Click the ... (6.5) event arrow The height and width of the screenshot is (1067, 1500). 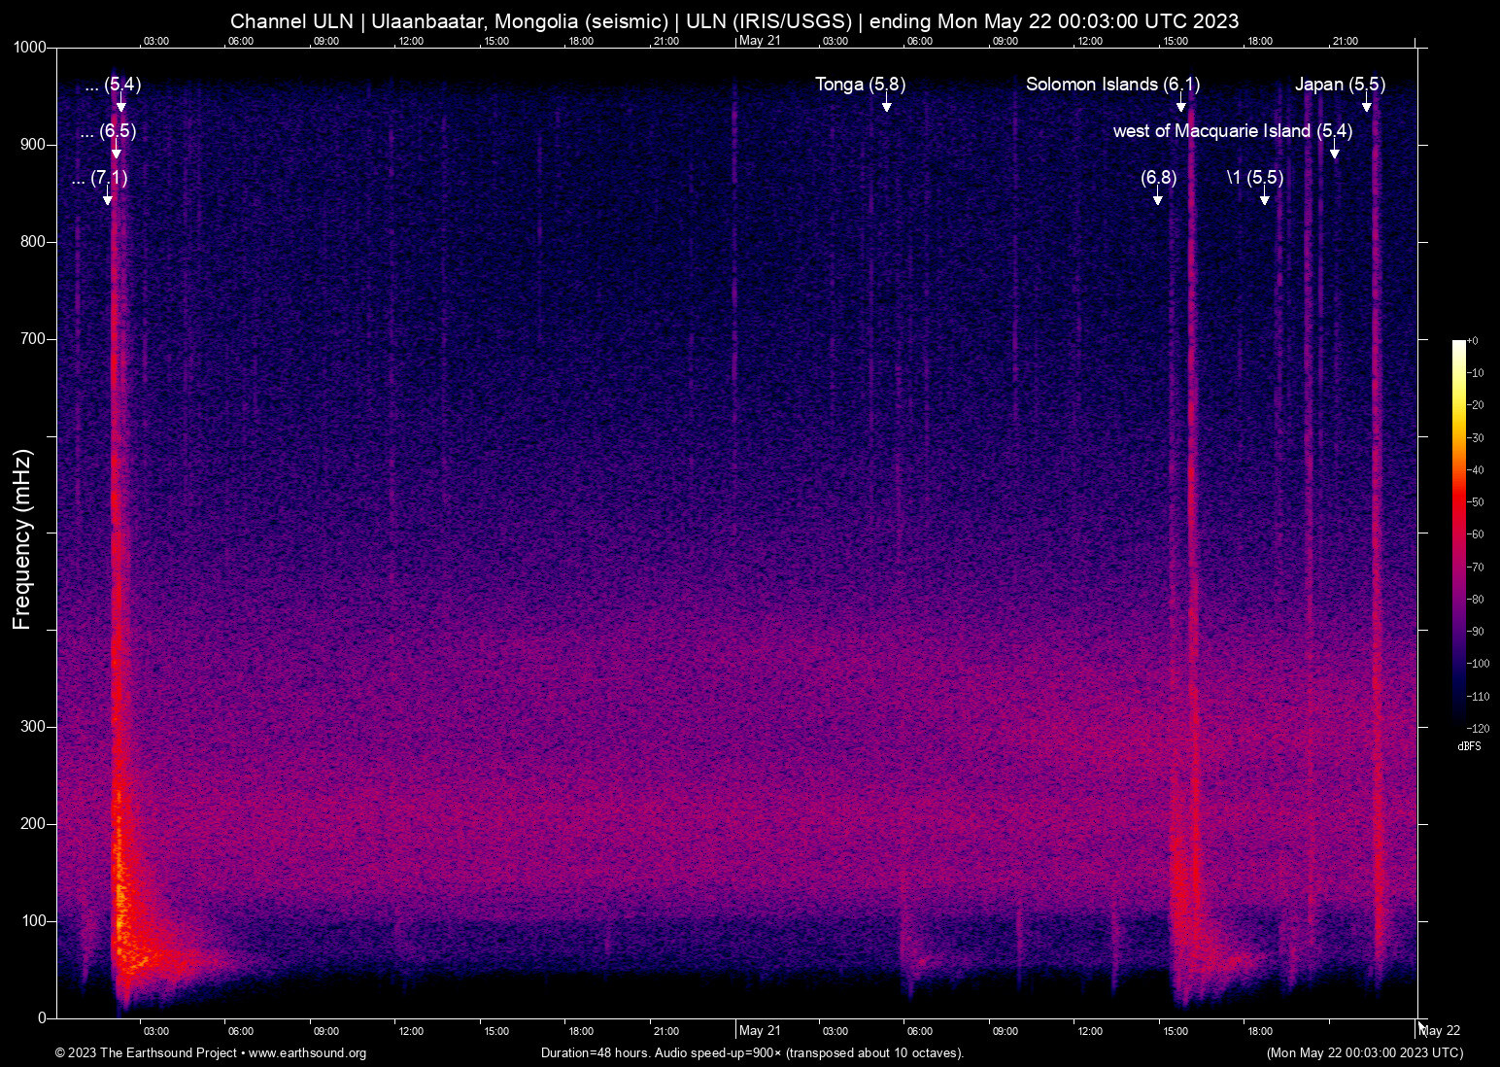pos(116,151)
